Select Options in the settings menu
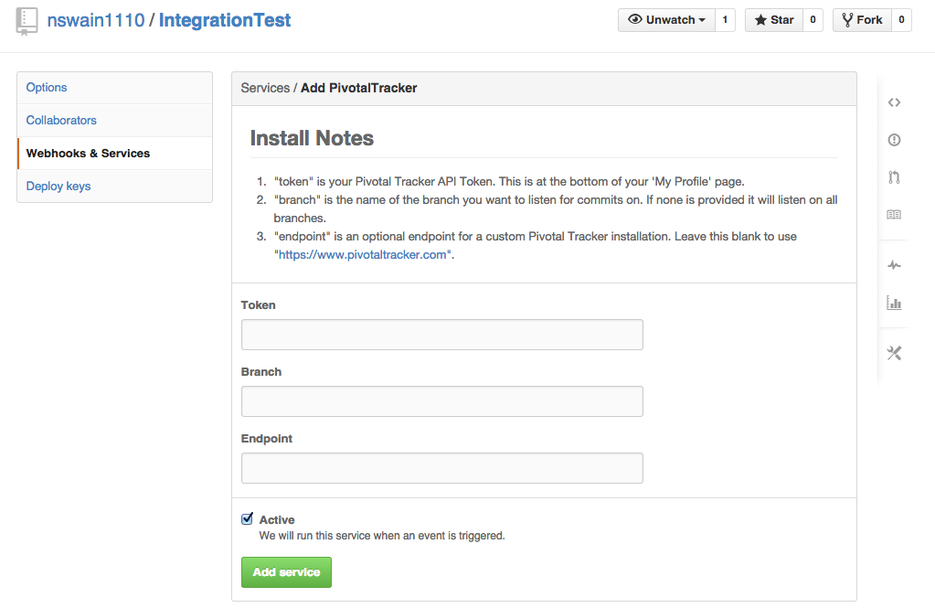The image size is (935, 608). pyautogui.click(x=115, y=88)
